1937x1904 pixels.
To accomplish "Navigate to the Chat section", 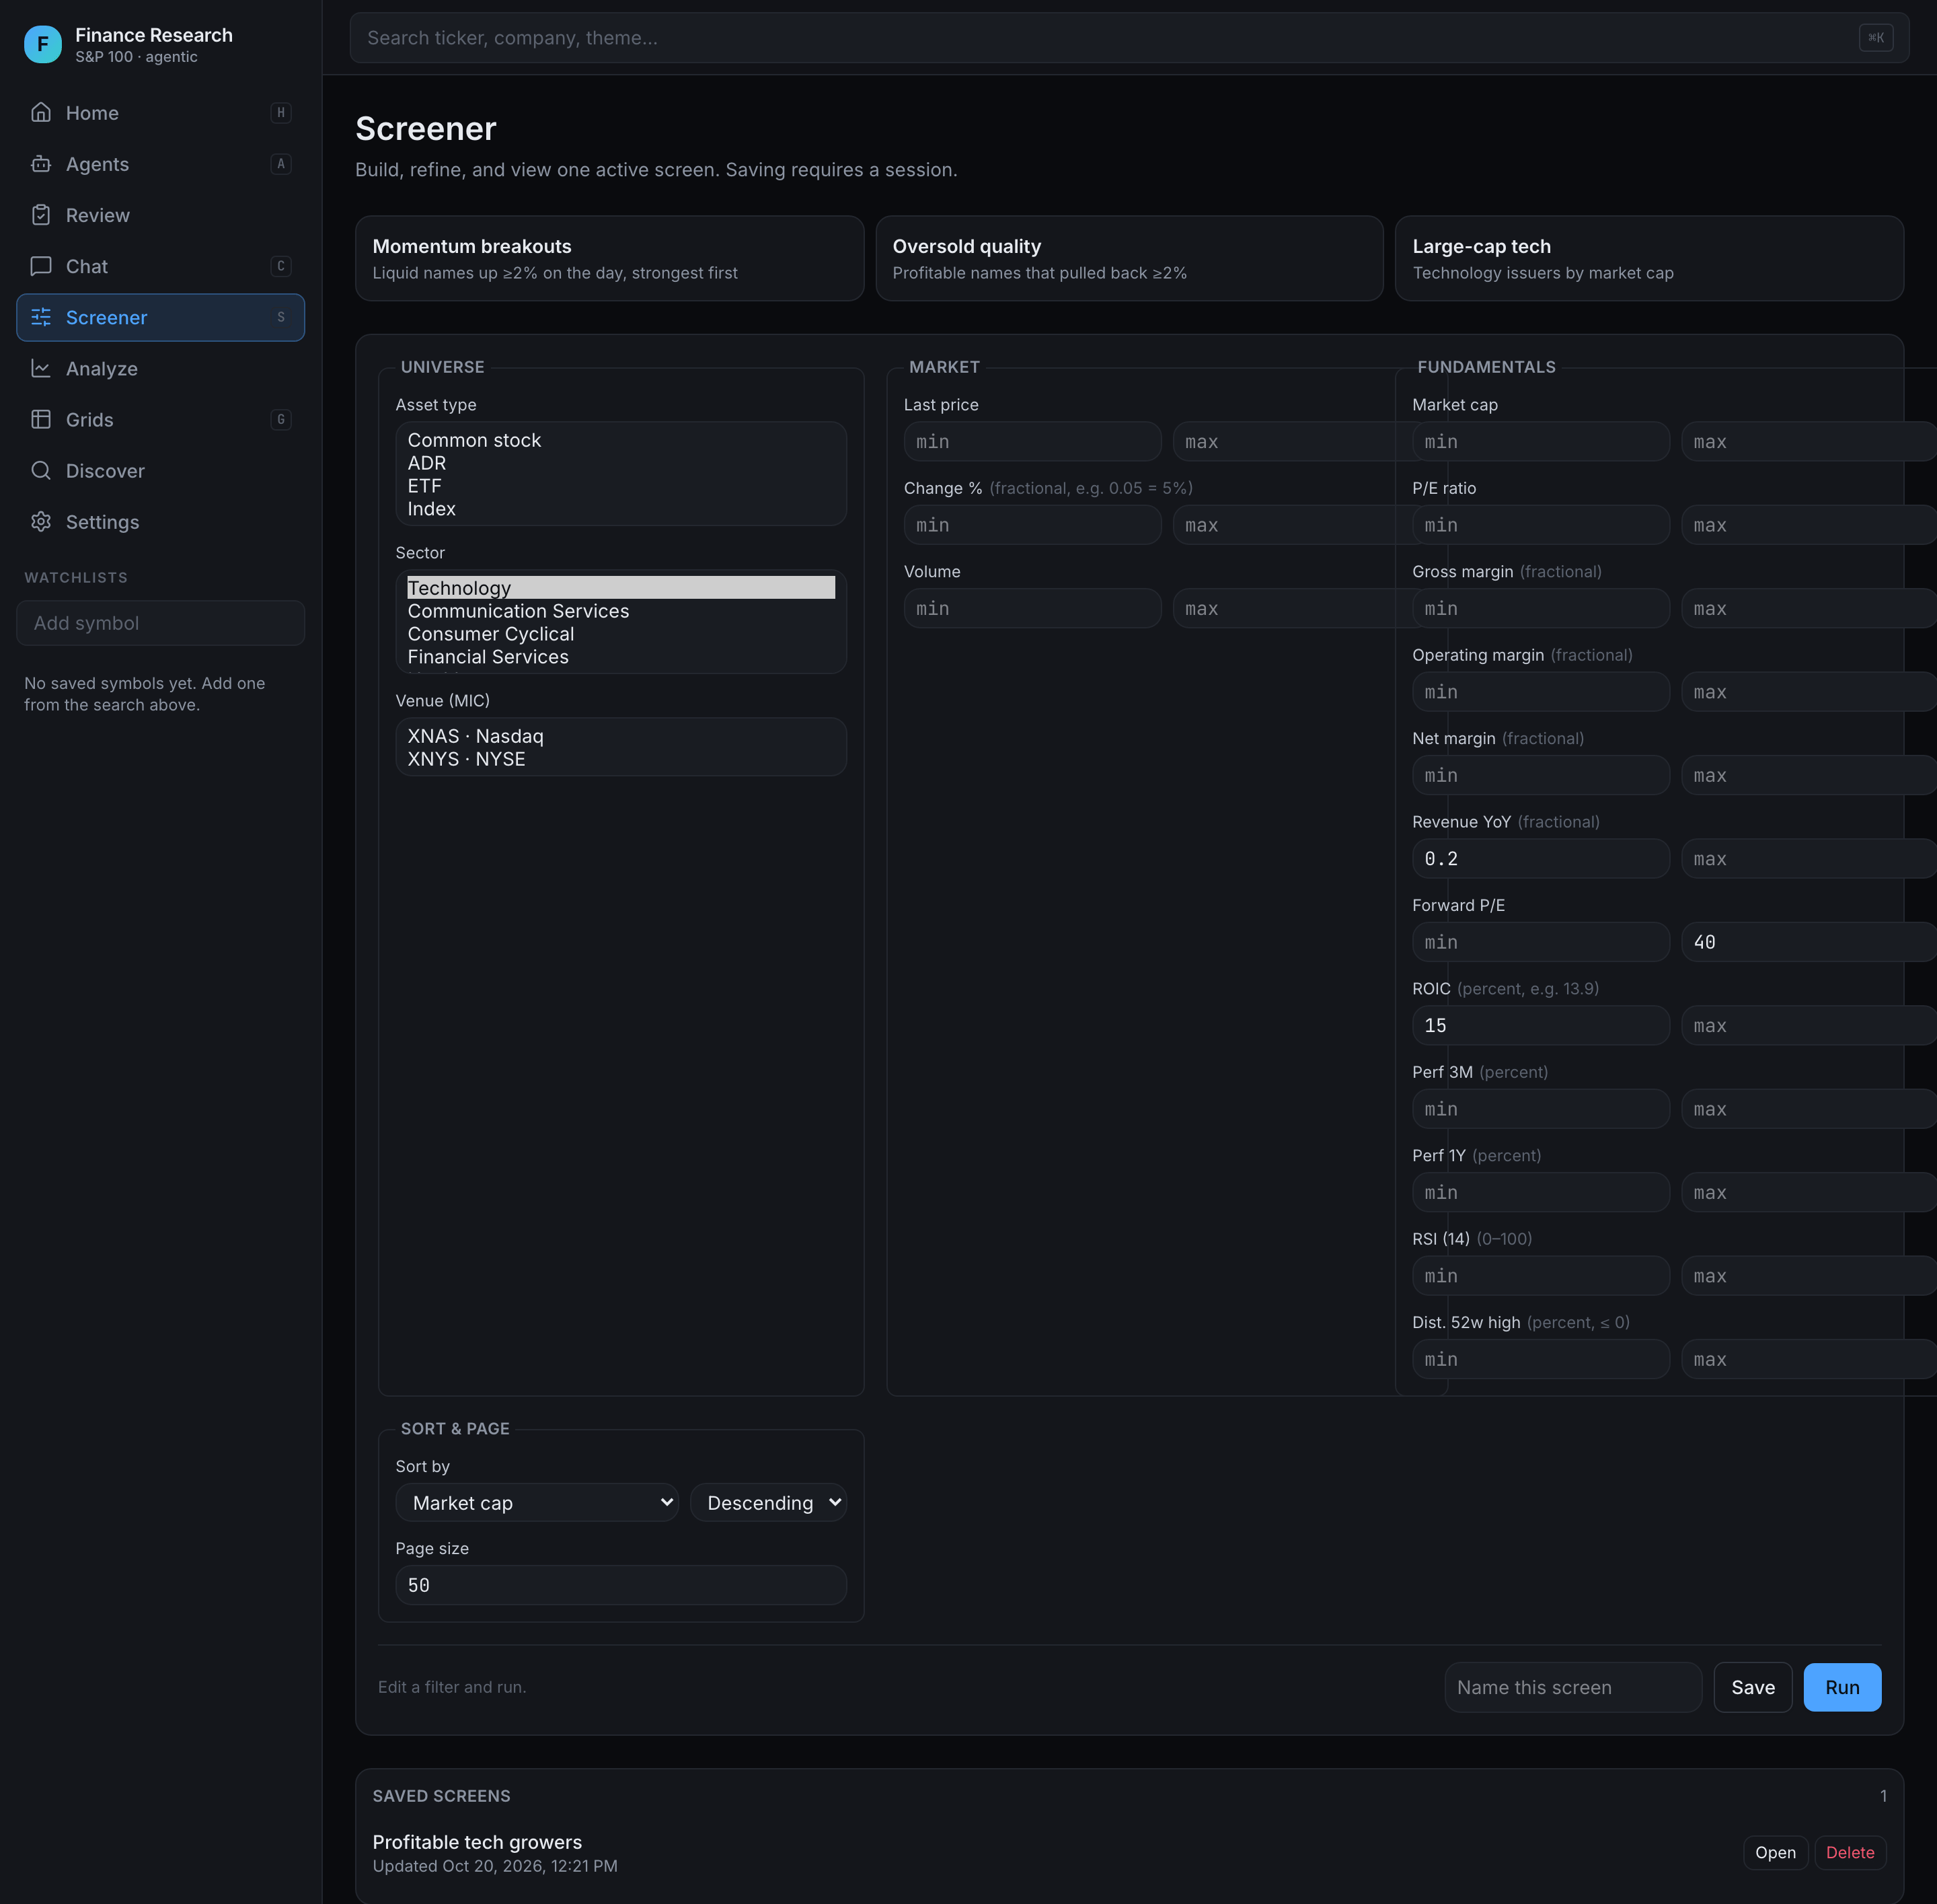I will pyautogui.click(x=161, y=266).
